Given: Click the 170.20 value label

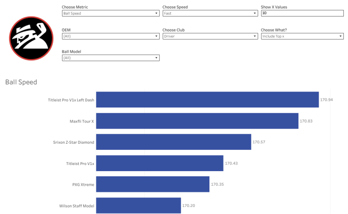Looking at the screenshot, I should point(189,206).
